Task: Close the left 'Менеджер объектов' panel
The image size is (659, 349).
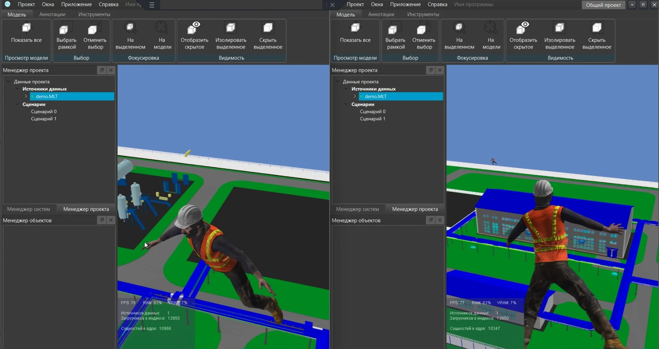Action: pyautogui.click(x=111, y=220)
